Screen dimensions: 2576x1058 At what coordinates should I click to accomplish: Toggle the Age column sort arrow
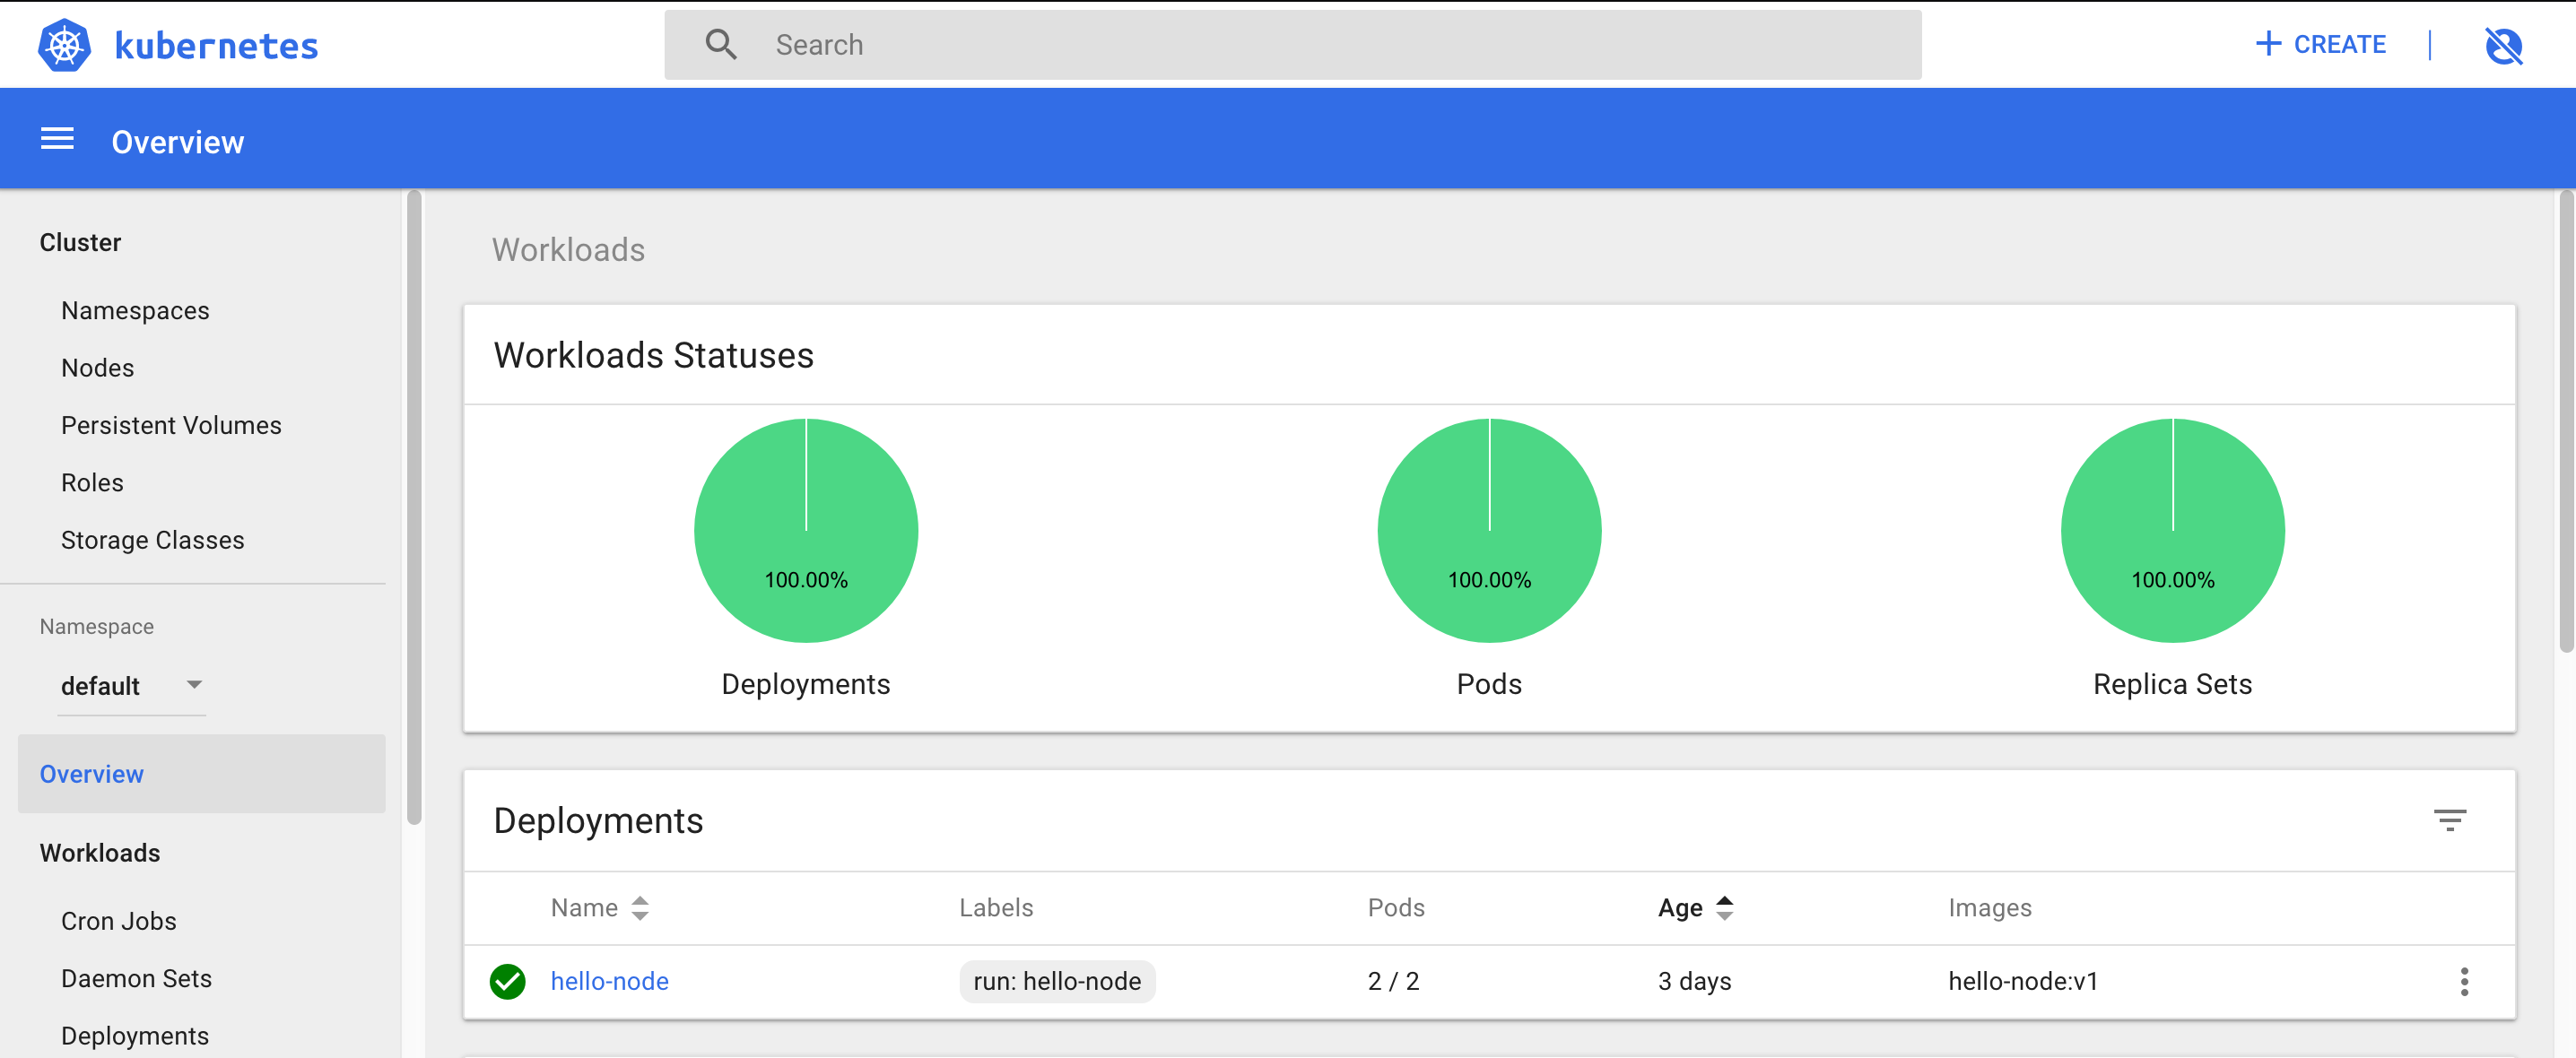coord(1723,907)
